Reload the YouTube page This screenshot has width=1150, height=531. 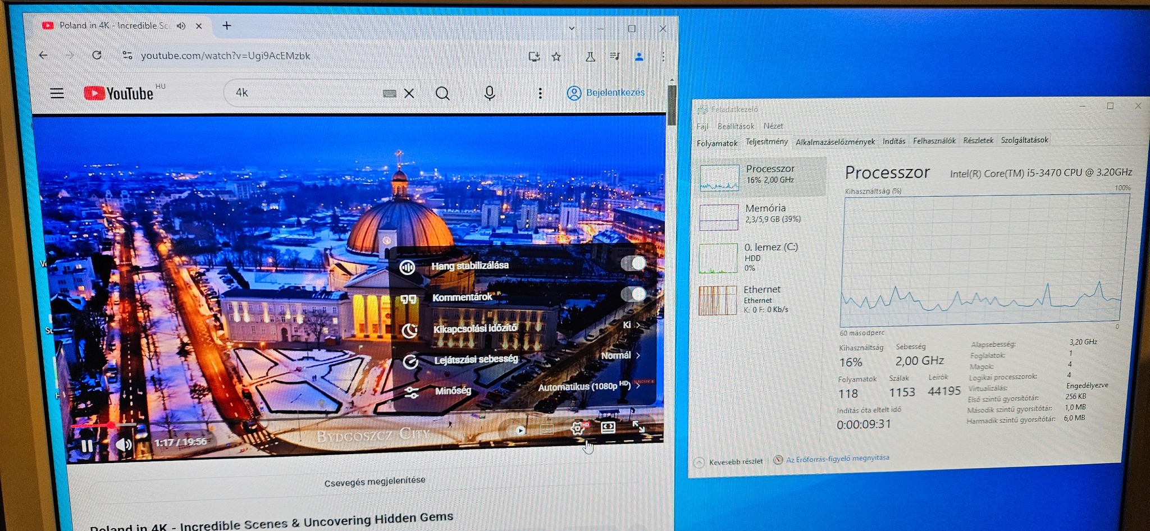(97, 55)
